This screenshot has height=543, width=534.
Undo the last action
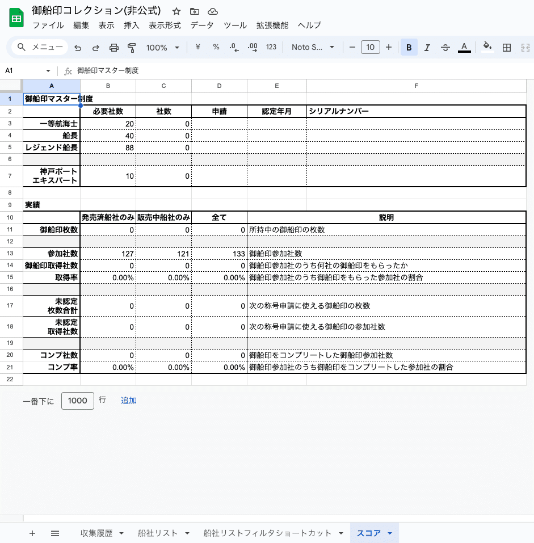tap(78, 47)
